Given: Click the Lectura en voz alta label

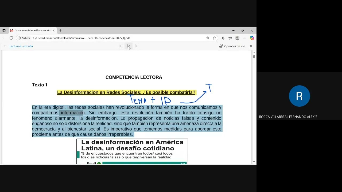Looking at the screenshot, I should point(21,46).
